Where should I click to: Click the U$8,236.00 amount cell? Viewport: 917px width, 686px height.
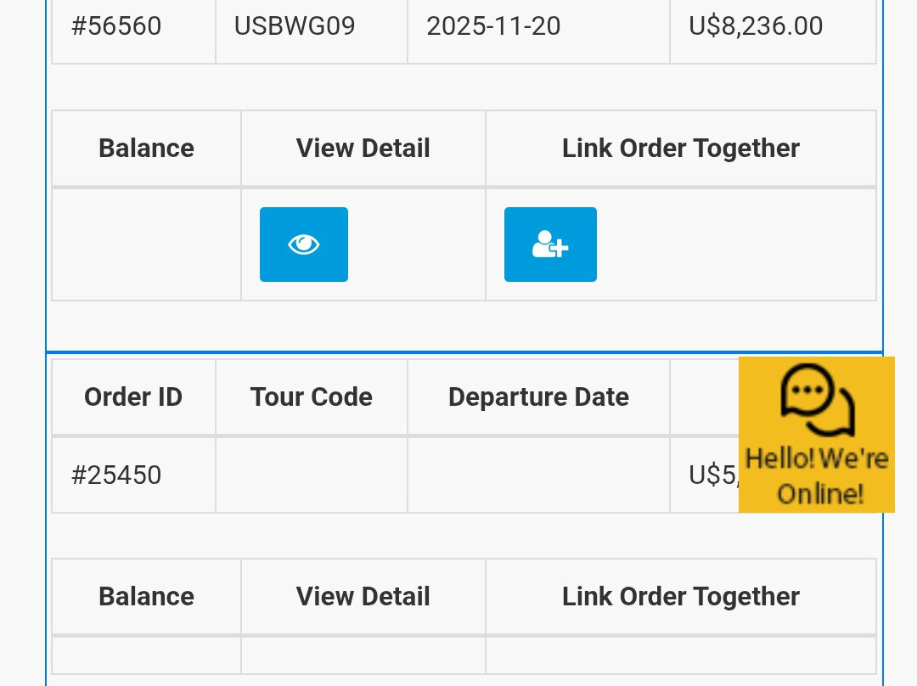pos(756,26)
